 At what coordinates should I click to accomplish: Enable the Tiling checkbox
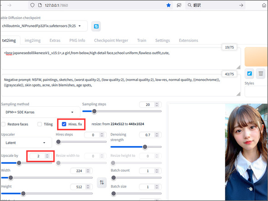click(x=40, y=124)
